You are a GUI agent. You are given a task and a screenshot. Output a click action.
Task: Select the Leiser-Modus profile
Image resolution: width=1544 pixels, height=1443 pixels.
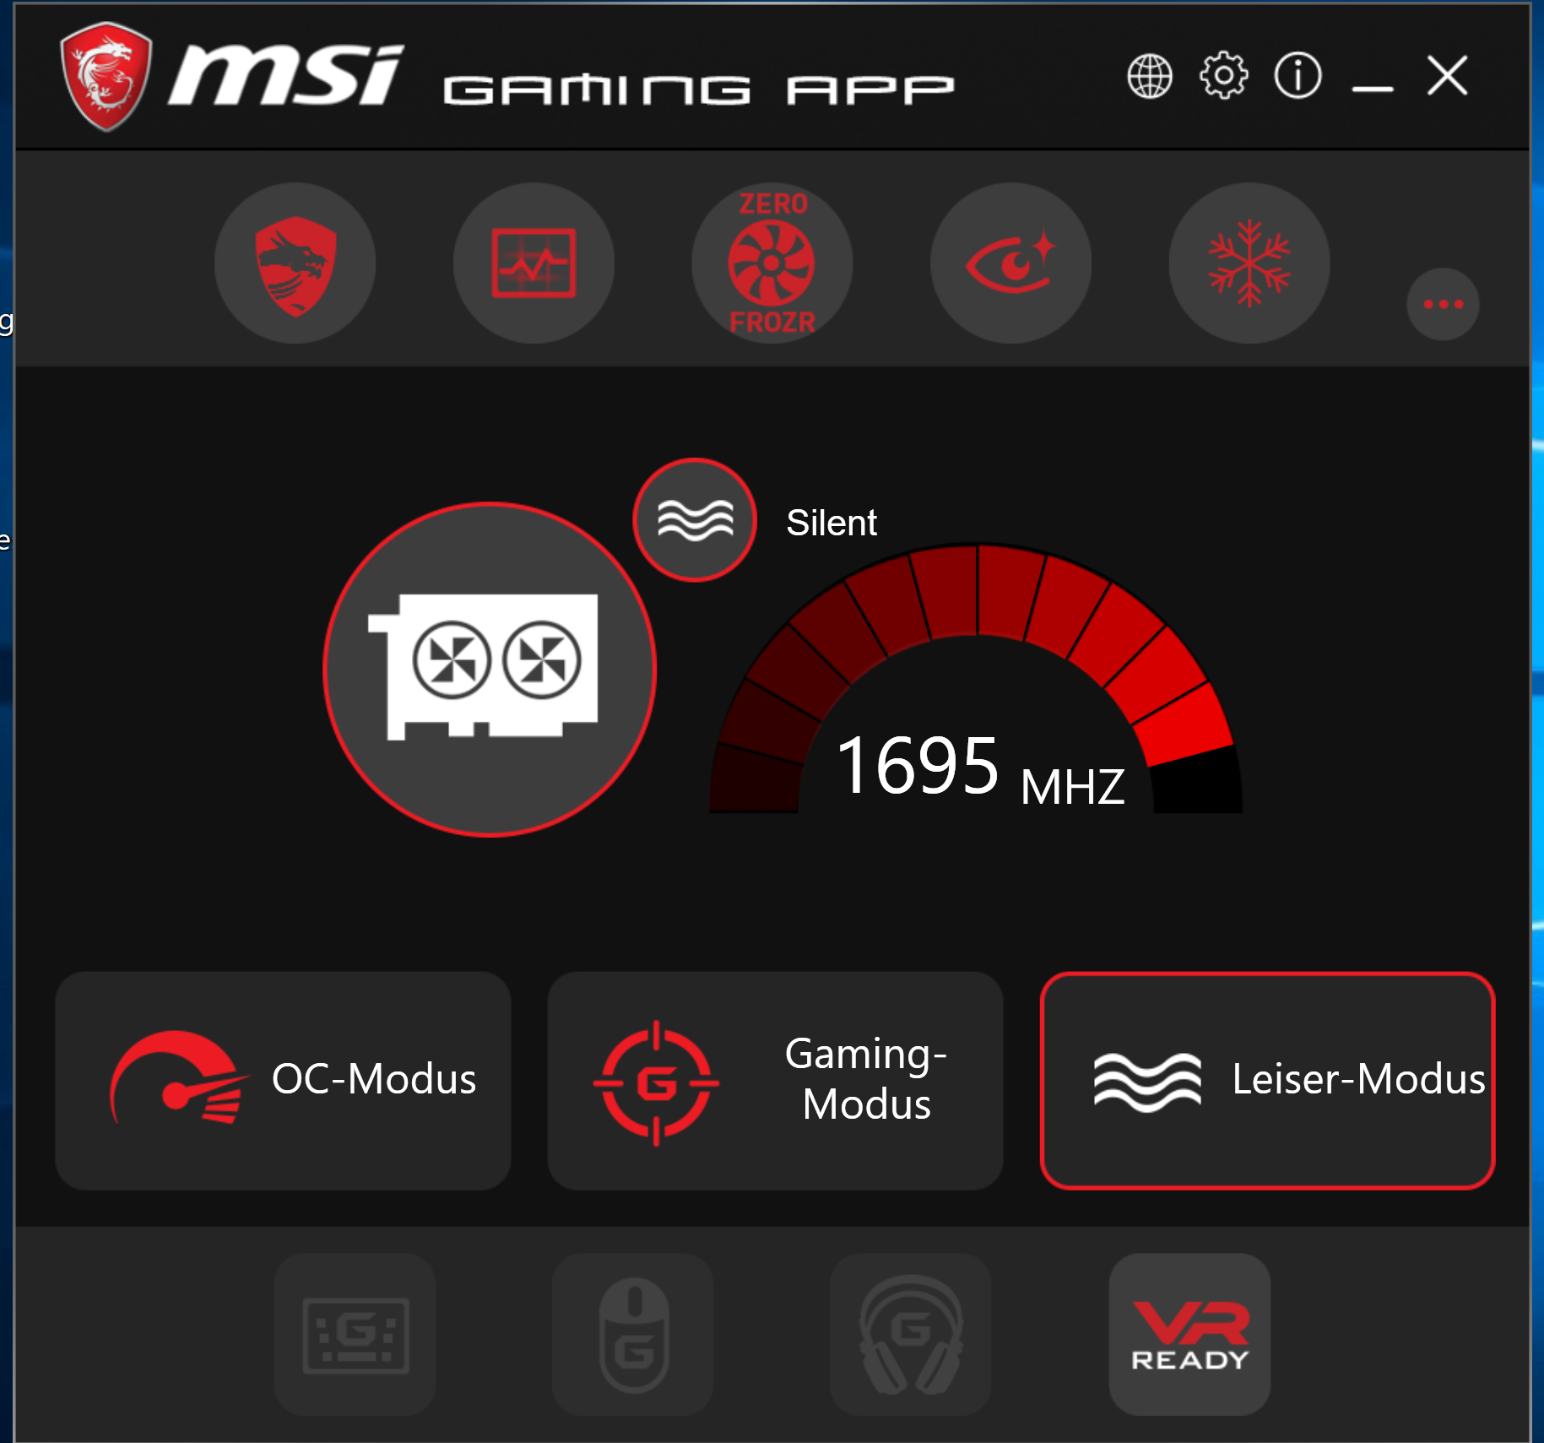tap(1267, 1081)
